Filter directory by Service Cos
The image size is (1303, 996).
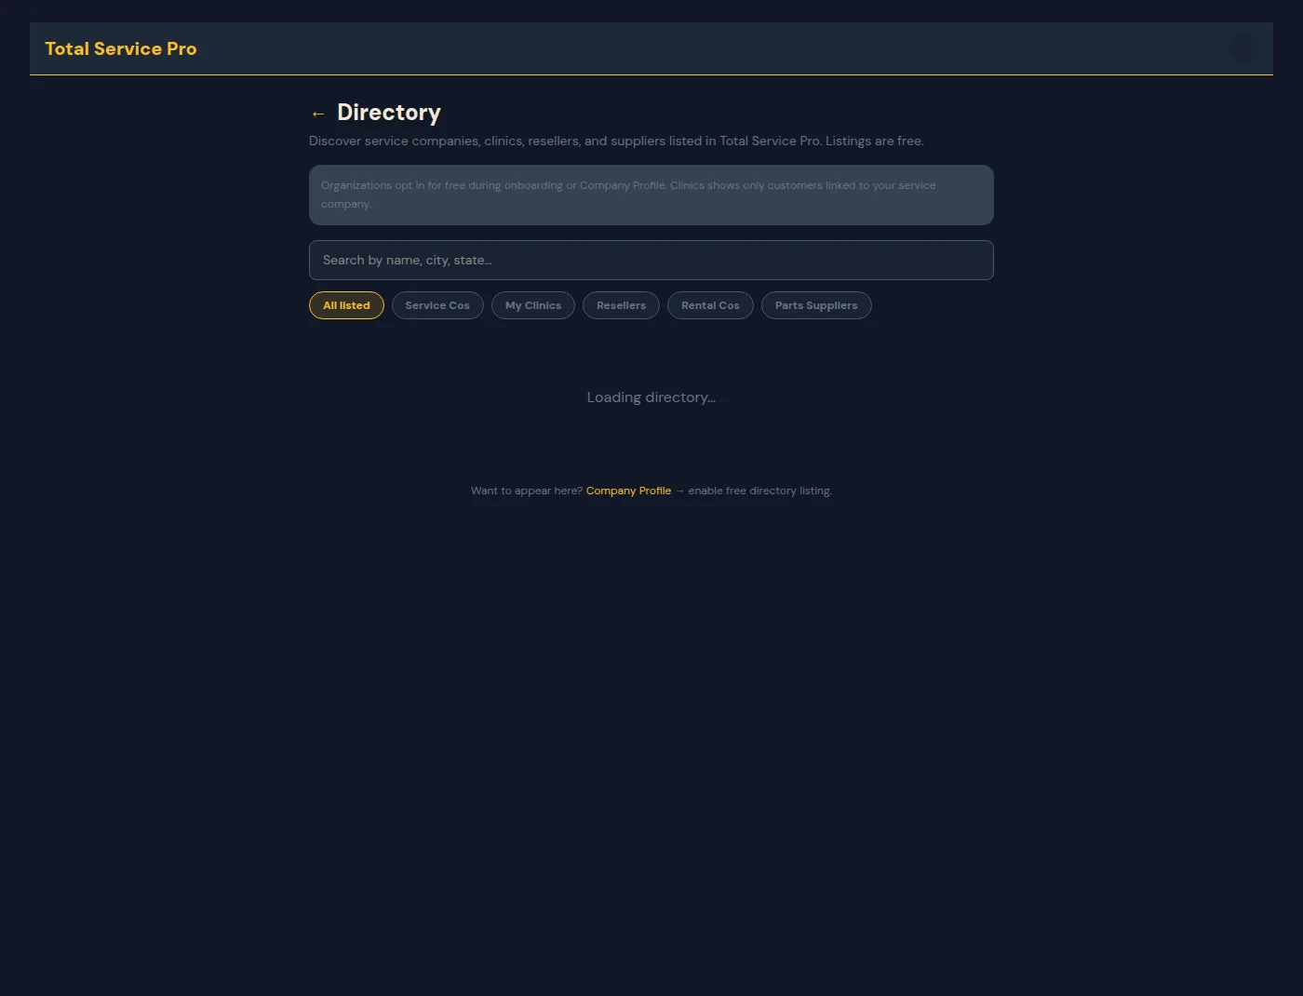pyautogui.click(x=437, y=305)
